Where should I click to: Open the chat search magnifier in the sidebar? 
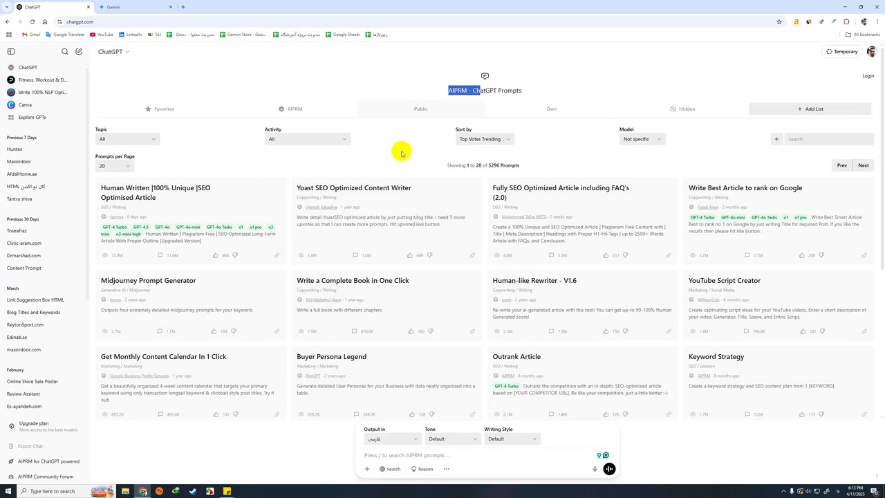pos(65,51)
